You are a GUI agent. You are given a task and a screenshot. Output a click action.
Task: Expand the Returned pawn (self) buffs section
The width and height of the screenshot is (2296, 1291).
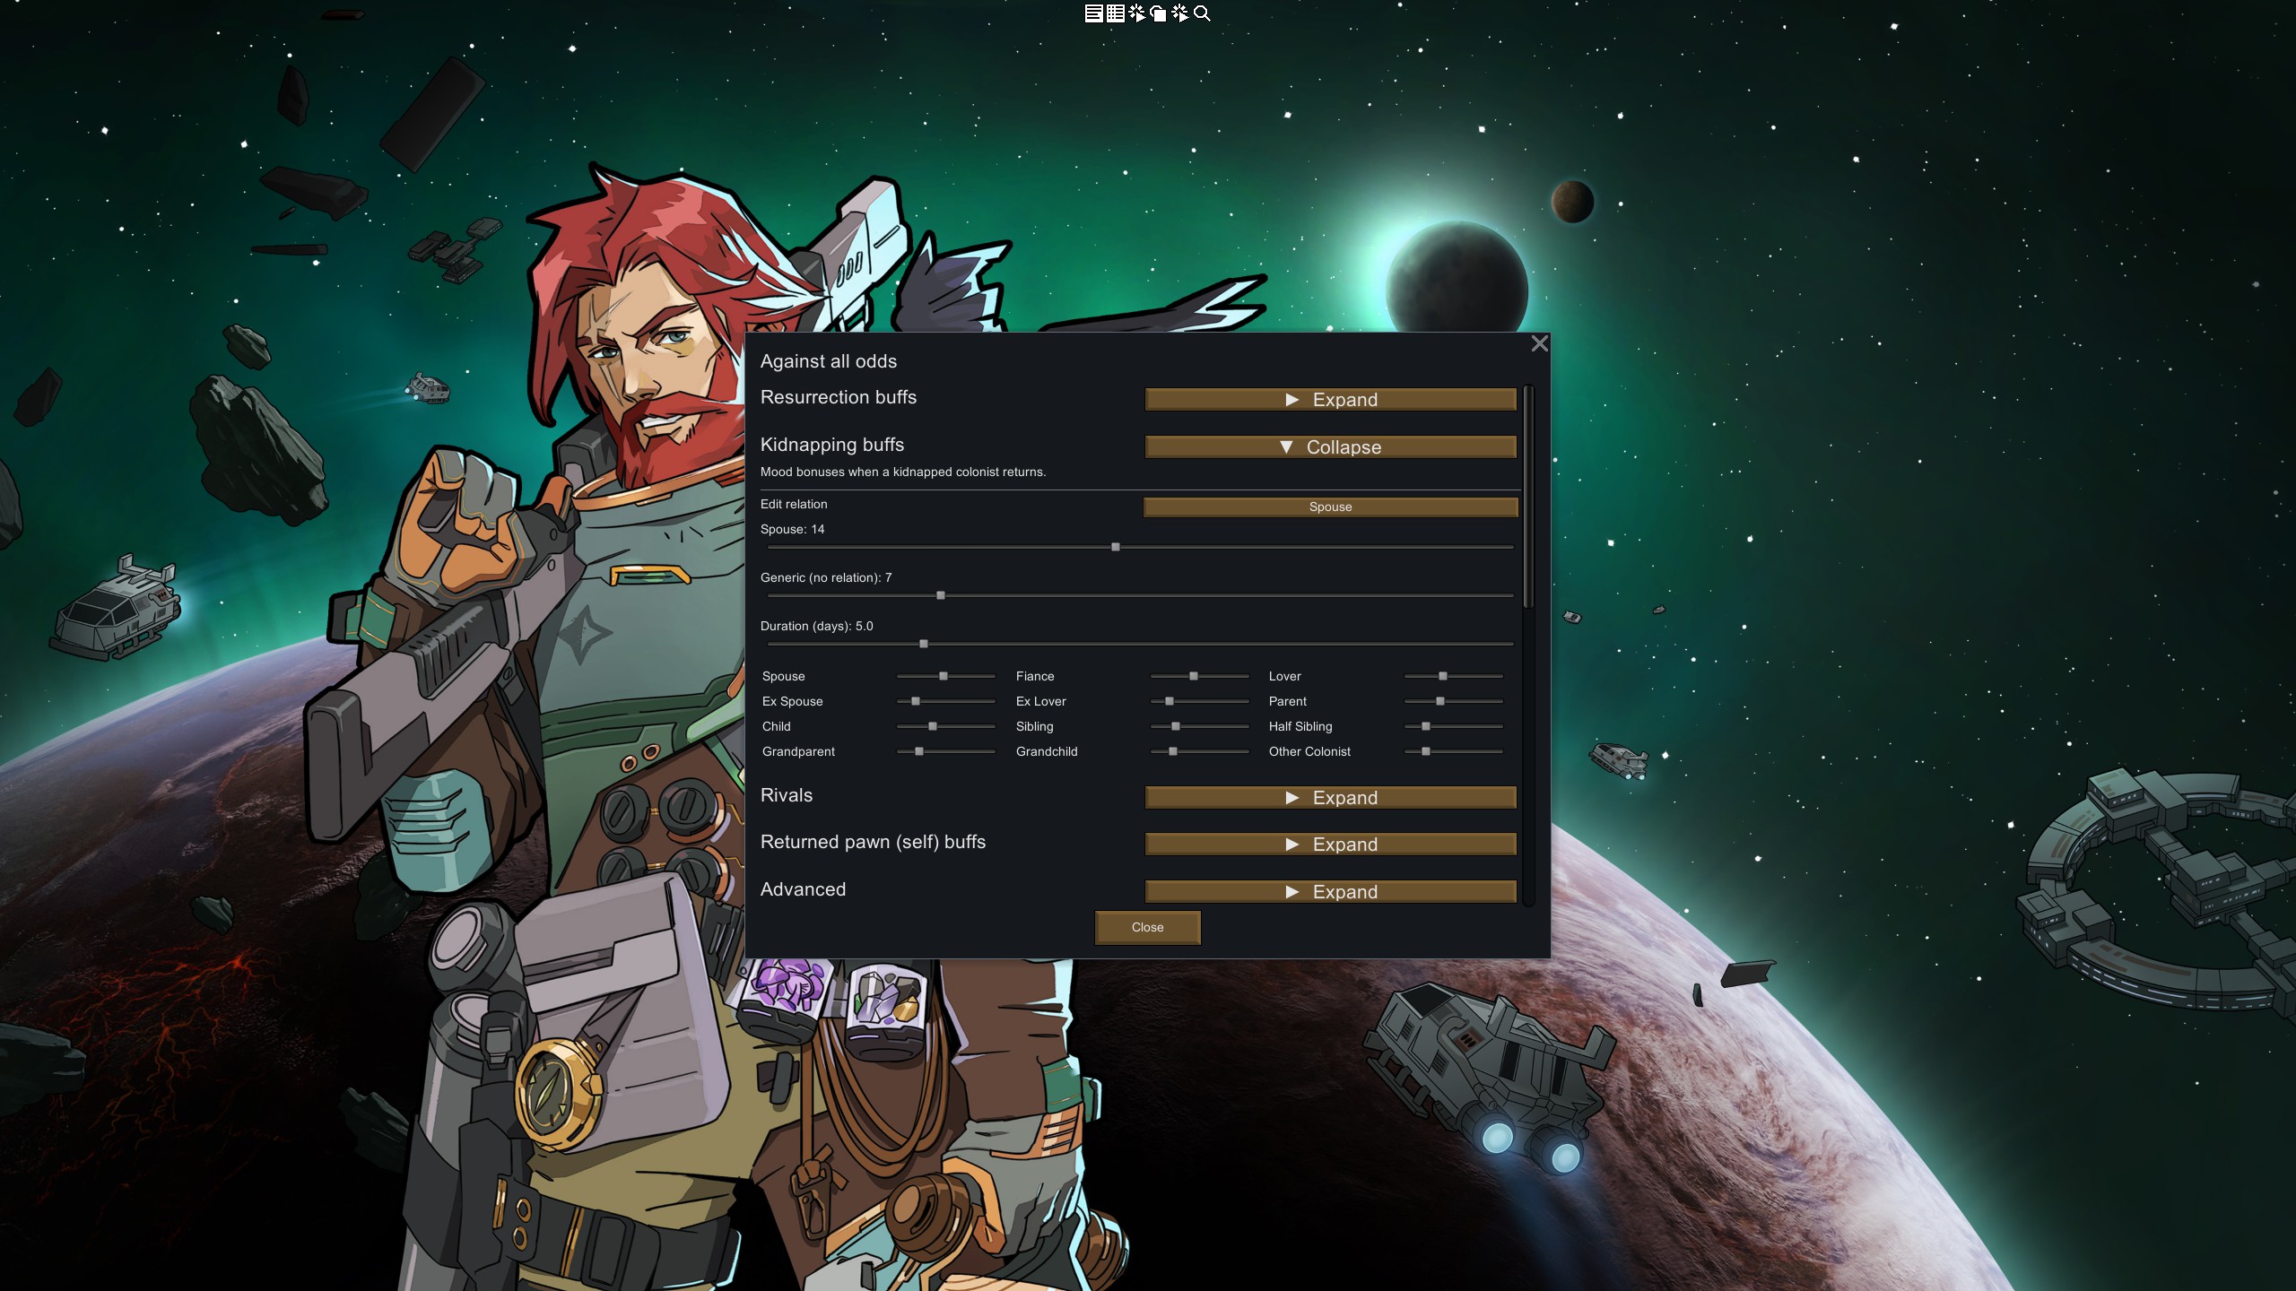coord(1331,845)
